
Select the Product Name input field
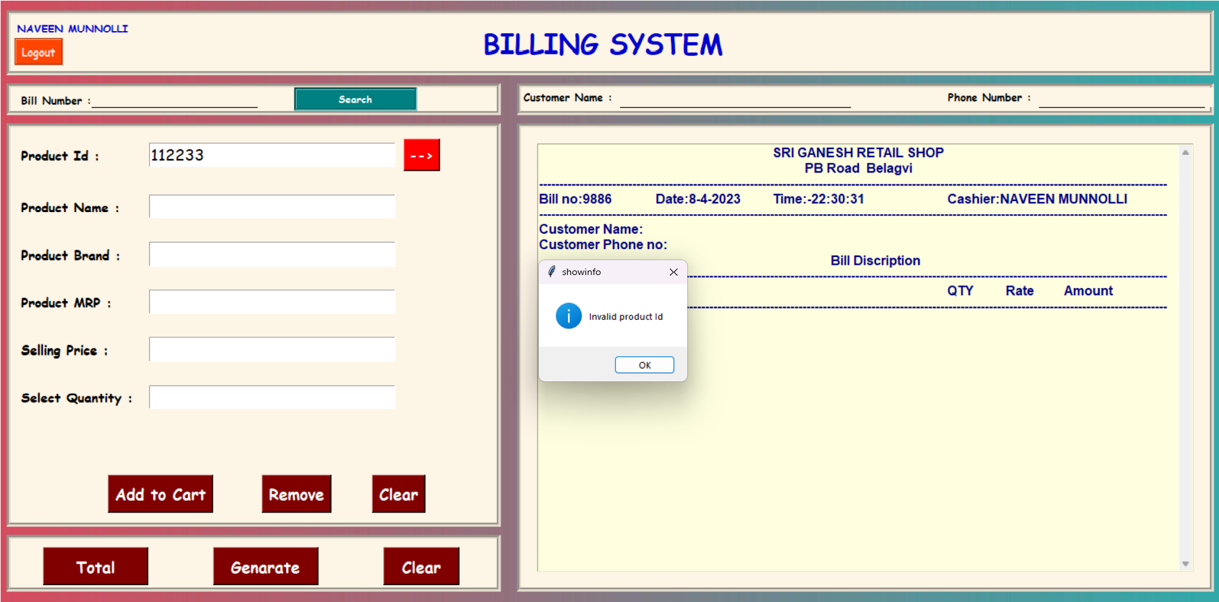272,207
